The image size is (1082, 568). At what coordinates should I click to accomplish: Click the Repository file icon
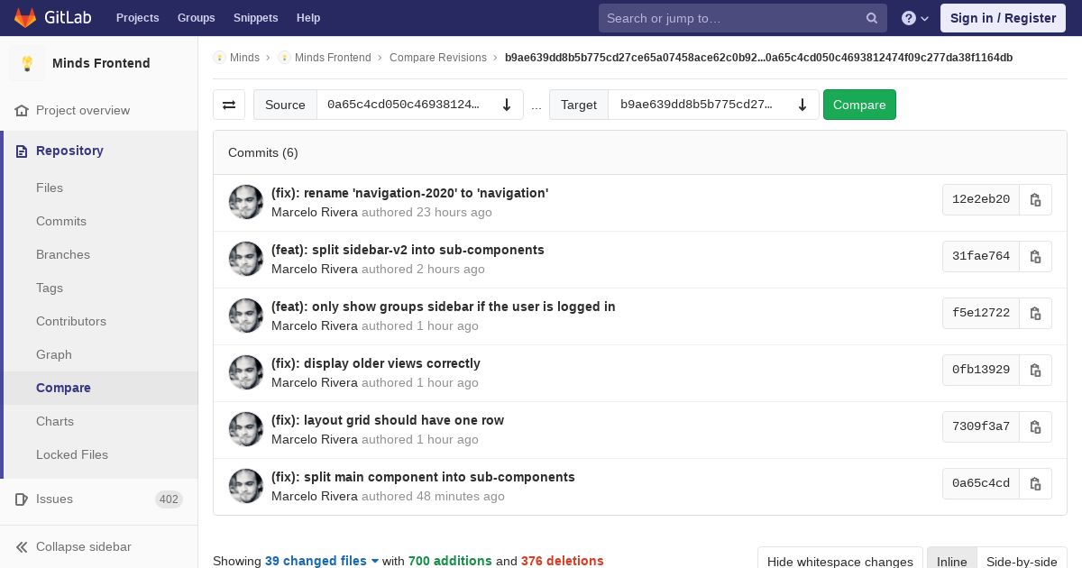[22, 151]
